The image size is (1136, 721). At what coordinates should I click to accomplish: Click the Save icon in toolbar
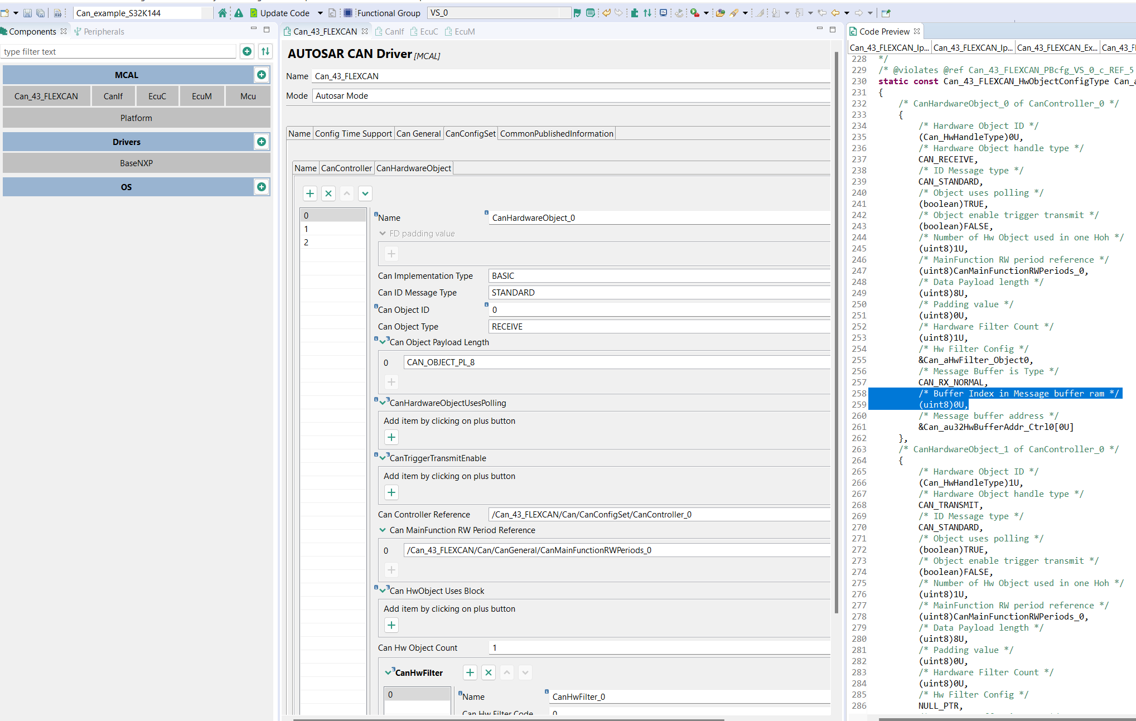point(27,13)
